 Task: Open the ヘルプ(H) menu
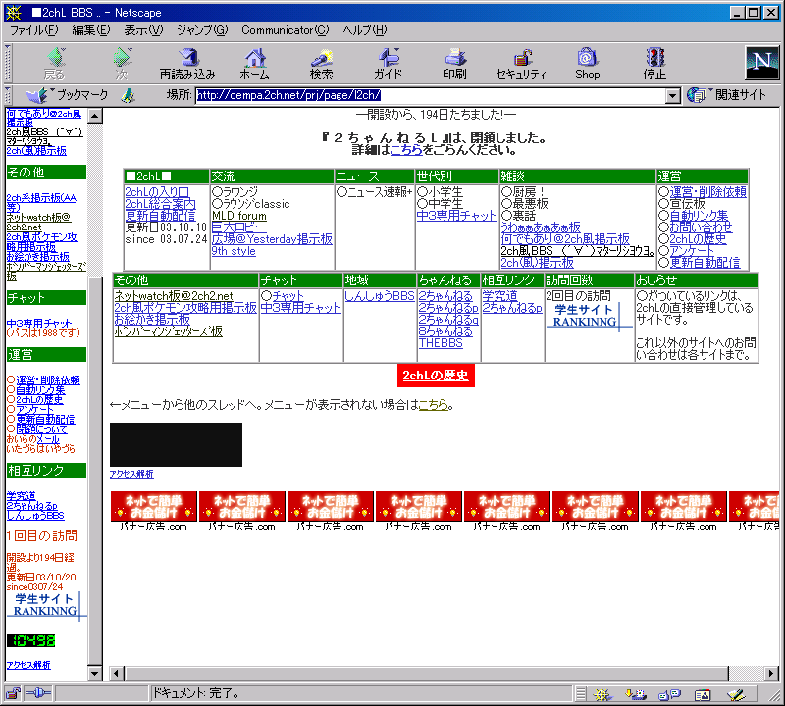(365, 30)
